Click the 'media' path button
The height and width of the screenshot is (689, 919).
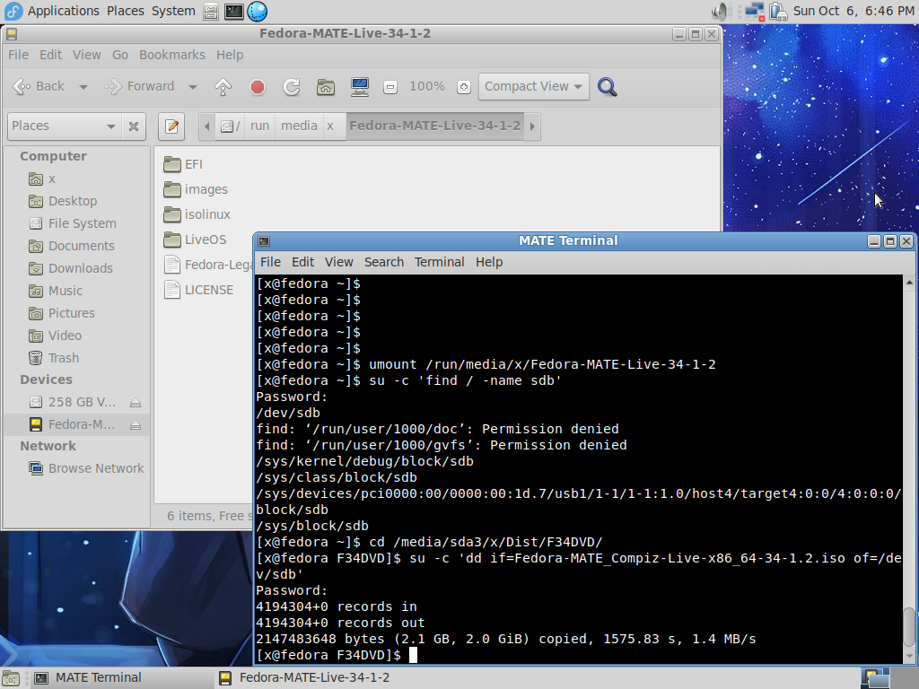point(299,126)
